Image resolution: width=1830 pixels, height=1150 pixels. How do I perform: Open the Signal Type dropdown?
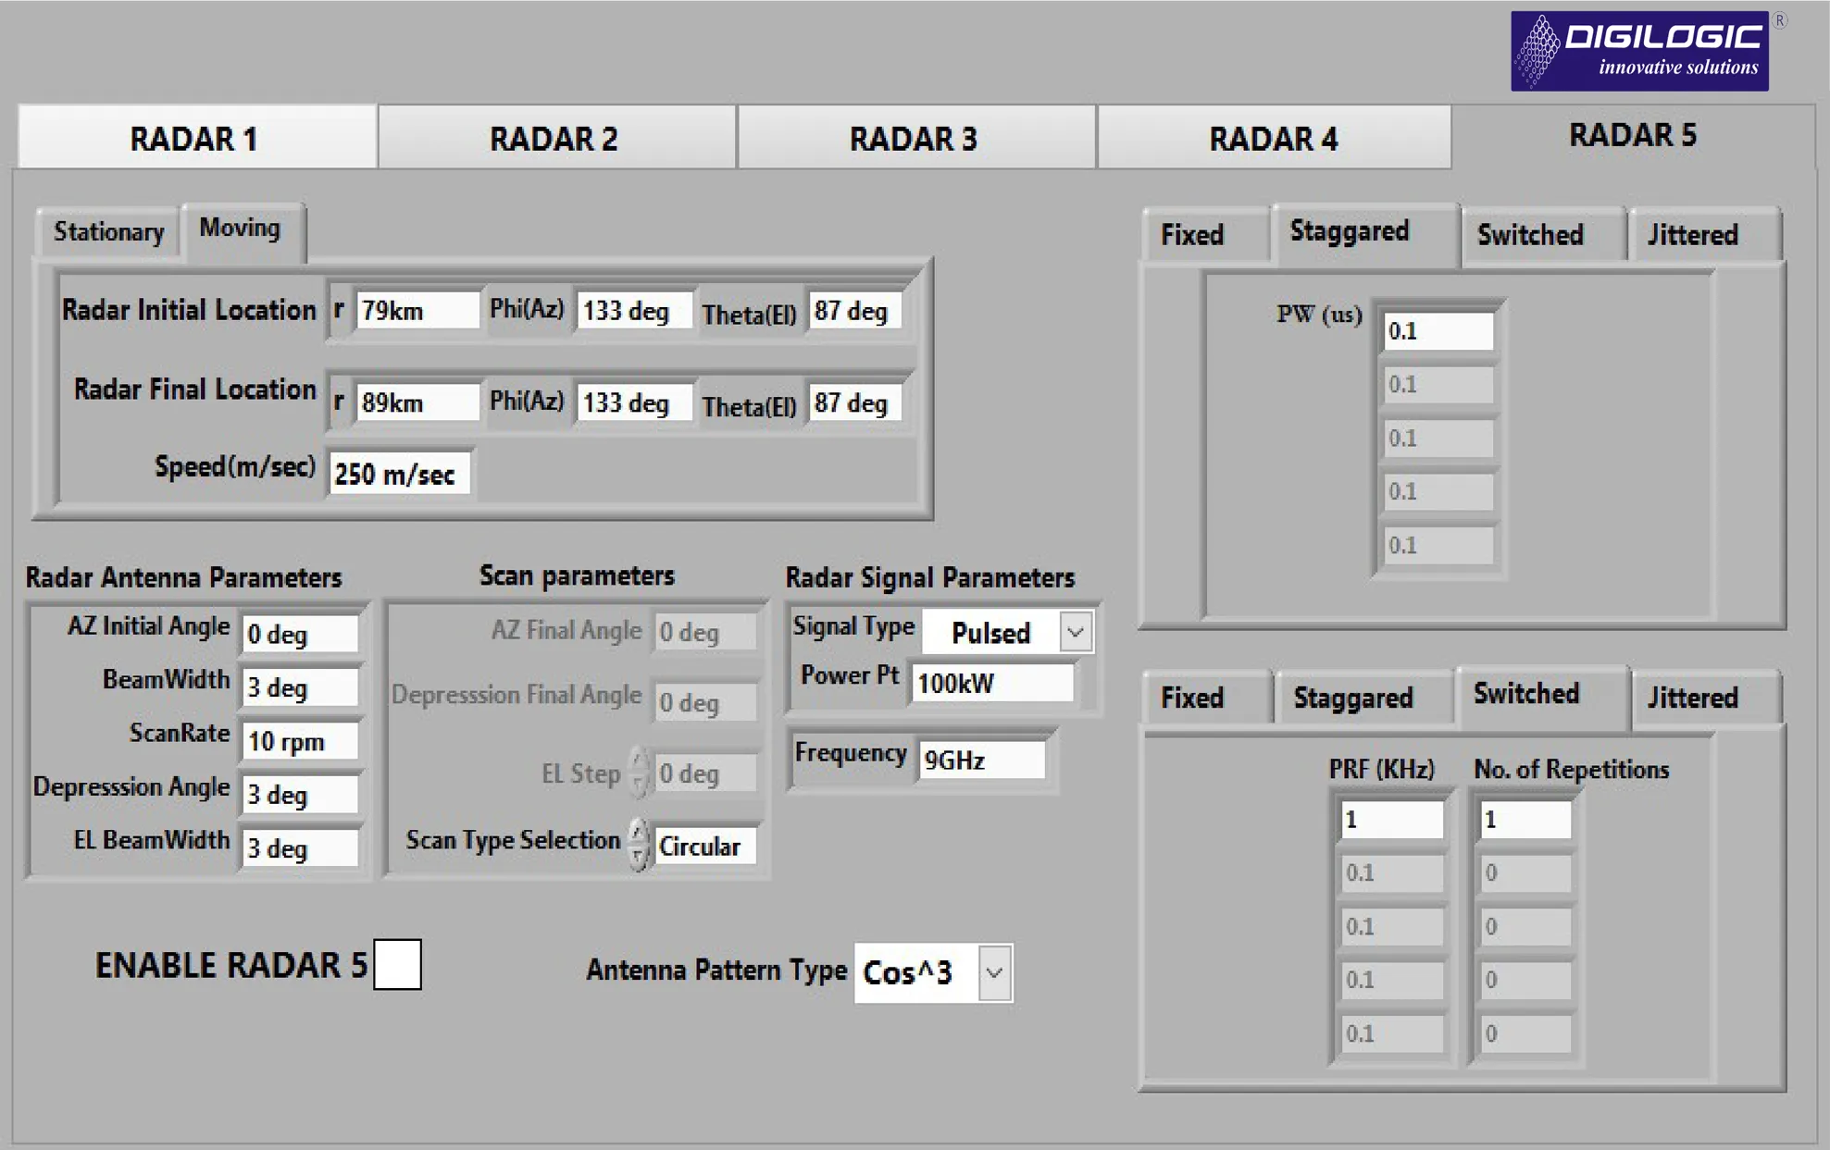pyautogui.click(x=1075, y=633)
